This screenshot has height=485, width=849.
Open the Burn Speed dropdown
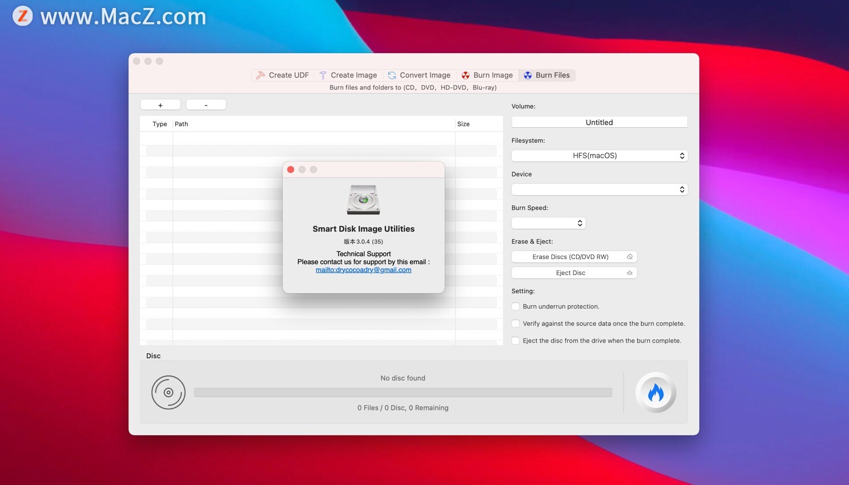tap(548, 223)
